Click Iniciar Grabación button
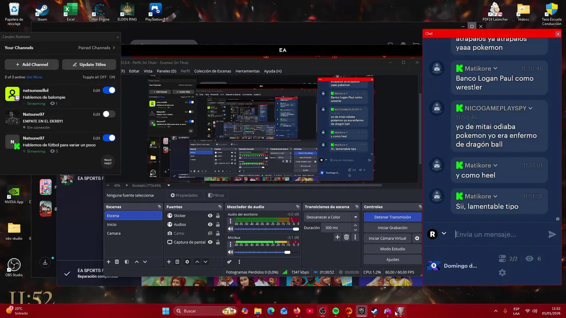This screenshot has width=566, height=318. (393, 227)
